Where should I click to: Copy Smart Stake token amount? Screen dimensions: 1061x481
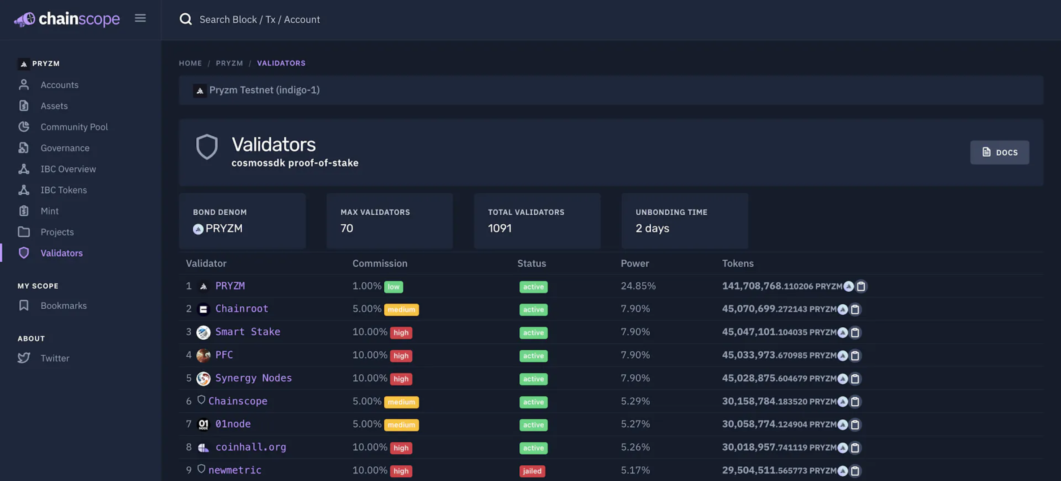(855, 332)
